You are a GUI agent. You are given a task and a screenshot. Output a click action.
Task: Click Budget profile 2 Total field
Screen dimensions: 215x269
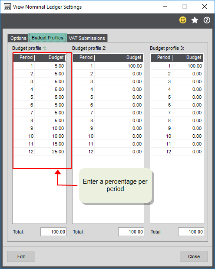click(131, 232)
